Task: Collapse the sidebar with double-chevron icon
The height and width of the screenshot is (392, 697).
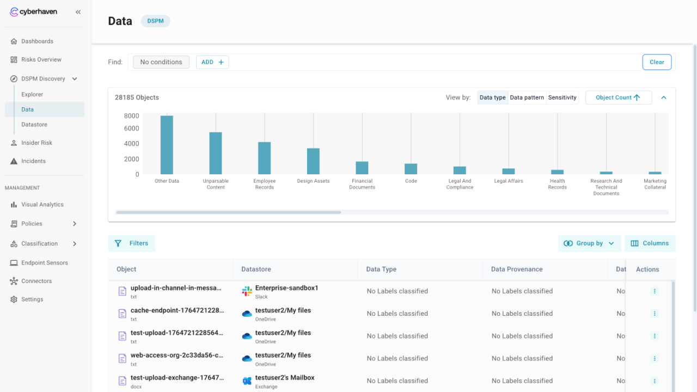Action: pyautogui.click(x=78, y=12)
